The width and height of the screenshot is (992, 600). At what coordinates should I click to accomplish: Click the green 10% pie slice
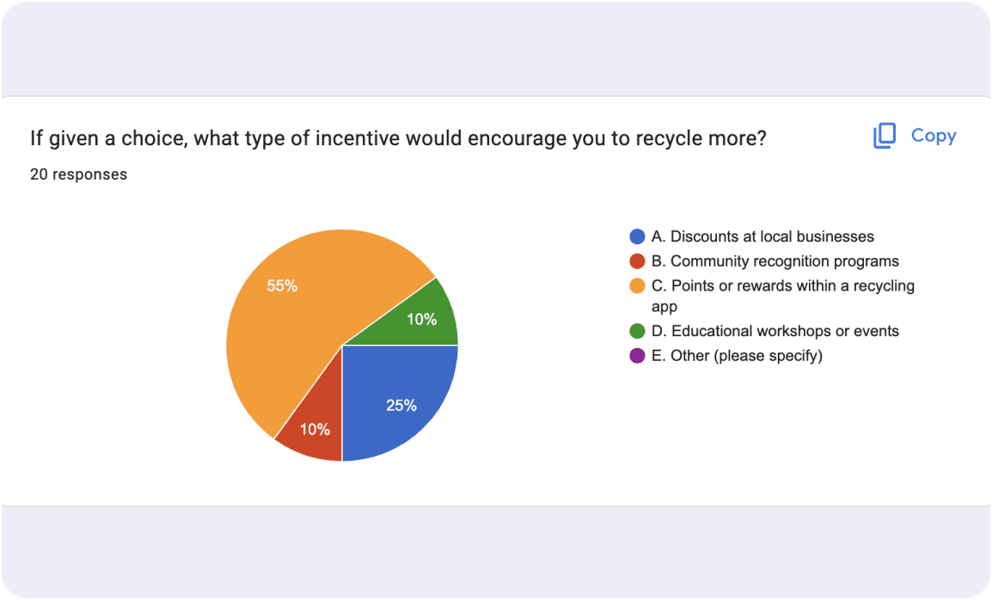tap(420, 320)
